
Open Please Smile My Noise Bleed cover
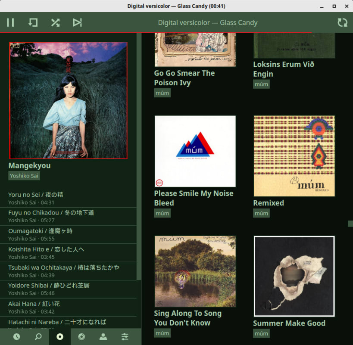tap(195, 151)
